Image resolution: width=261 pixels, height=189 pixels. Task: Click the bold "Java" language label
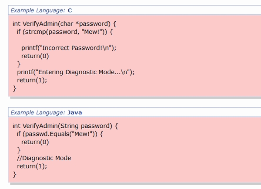pyautogui.click(x=75, y=112)
